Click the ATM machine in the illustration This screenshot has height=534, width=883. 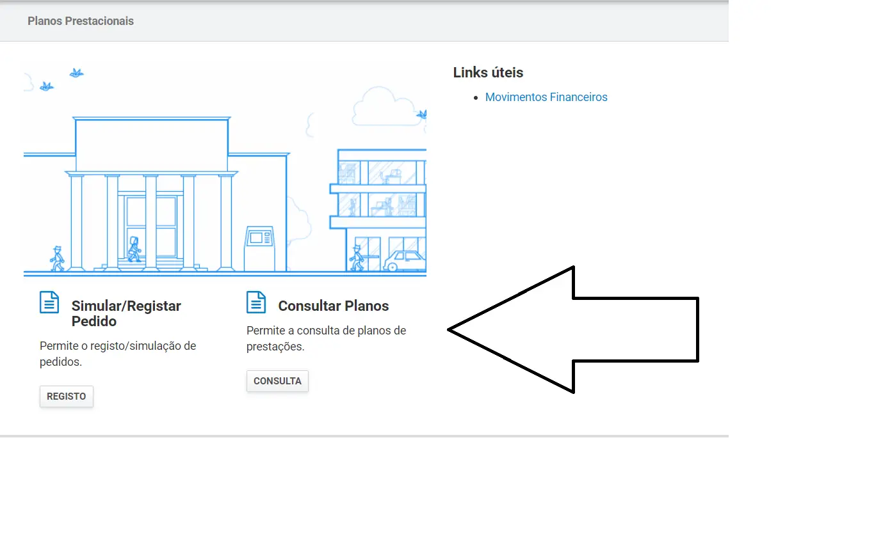[x=259, y=248]
